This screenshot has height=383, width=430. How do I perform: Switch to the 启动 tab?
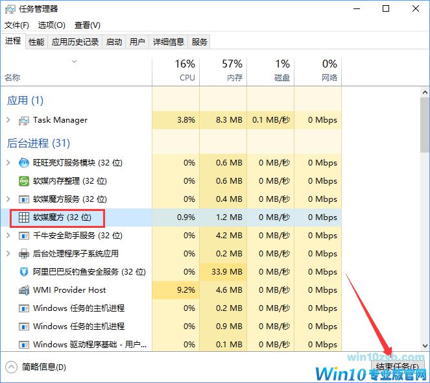click(x=113, y=42)
